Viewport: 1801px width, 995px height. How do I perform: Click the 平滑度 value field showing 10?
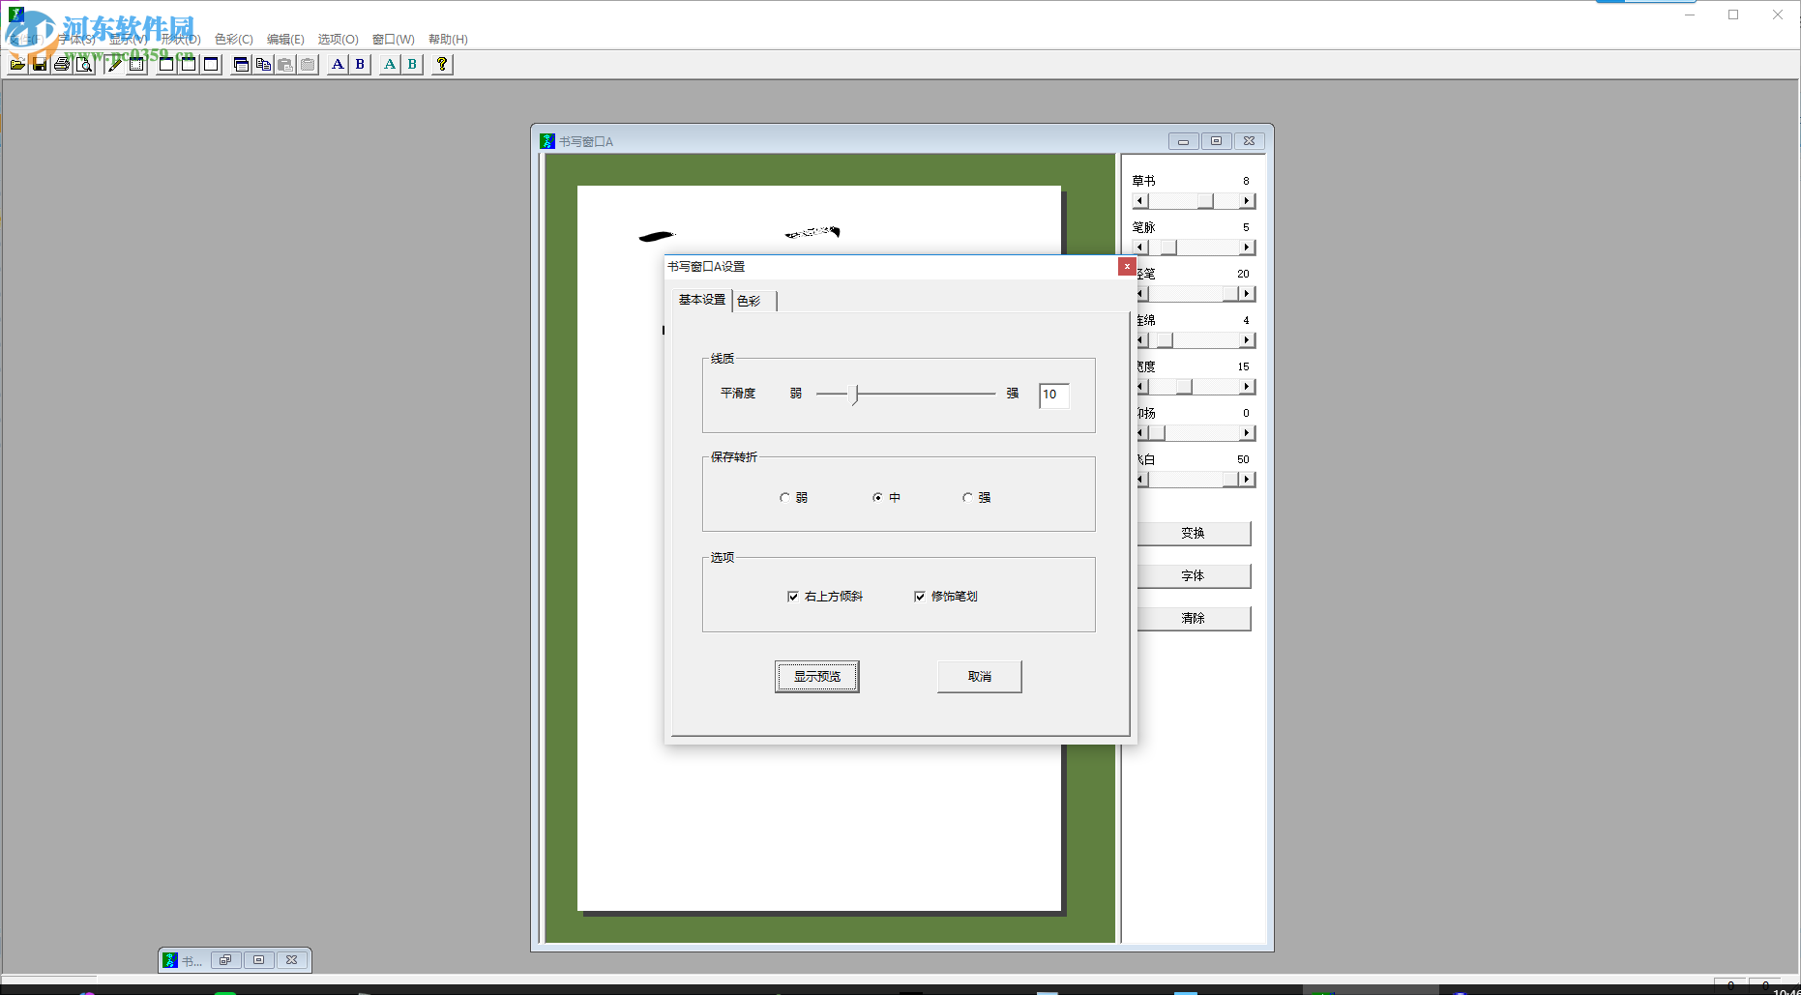1053,395
